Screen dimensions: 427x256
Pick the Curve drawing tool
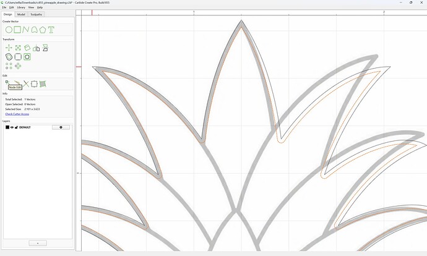click(34, 30)
